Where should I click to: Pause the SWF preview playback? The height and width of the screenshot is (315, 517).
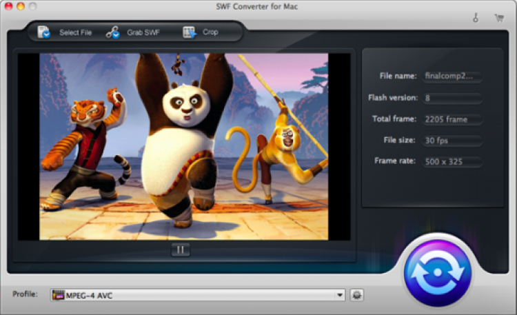click(x=180, y=250)
